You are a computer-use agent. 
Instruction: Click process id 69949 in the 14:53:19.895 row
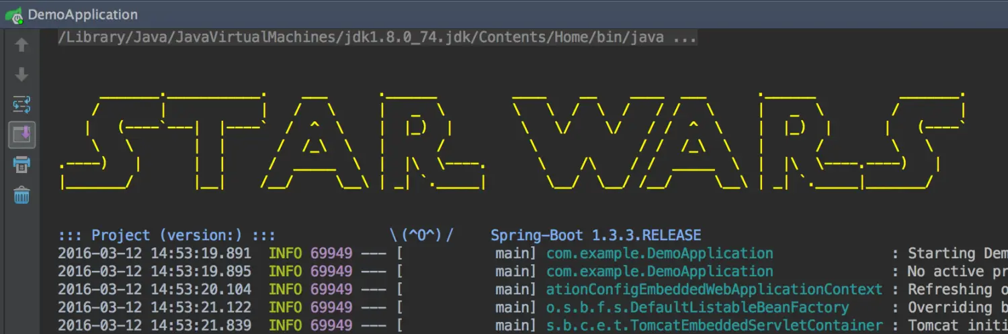(x=331, y=272)
